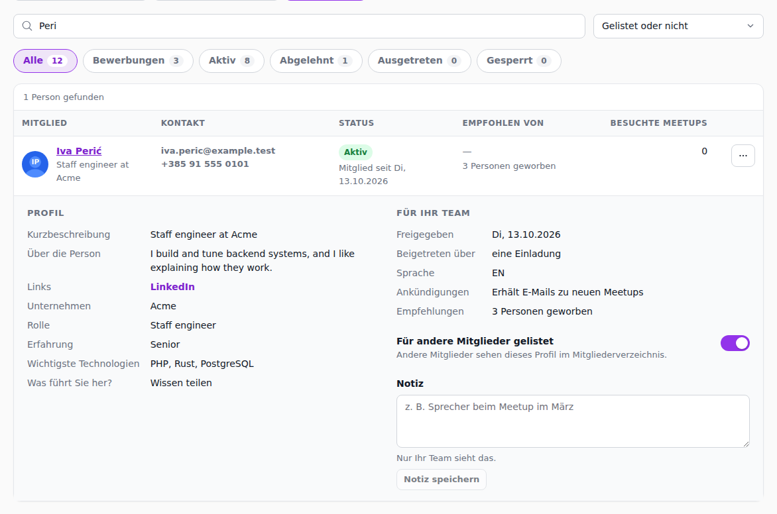Select the 'Gesperrt' filter tab
The width and height of the screenshot is (777, 514).
[x=518, y=61]
